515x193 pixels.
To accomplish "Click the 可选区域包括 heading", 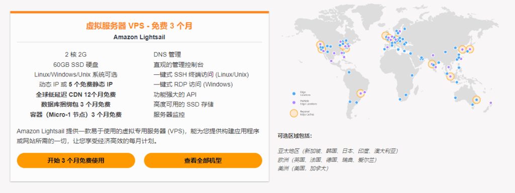I will tap(295, 136).
